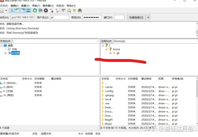198x137 pixels.
Task: Open the 服务器(S) menu
Action: (x=48, y=6)
